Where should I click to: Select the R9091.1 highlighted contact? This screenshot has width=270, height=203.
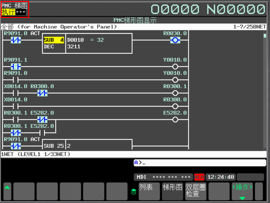click(16, 67)
